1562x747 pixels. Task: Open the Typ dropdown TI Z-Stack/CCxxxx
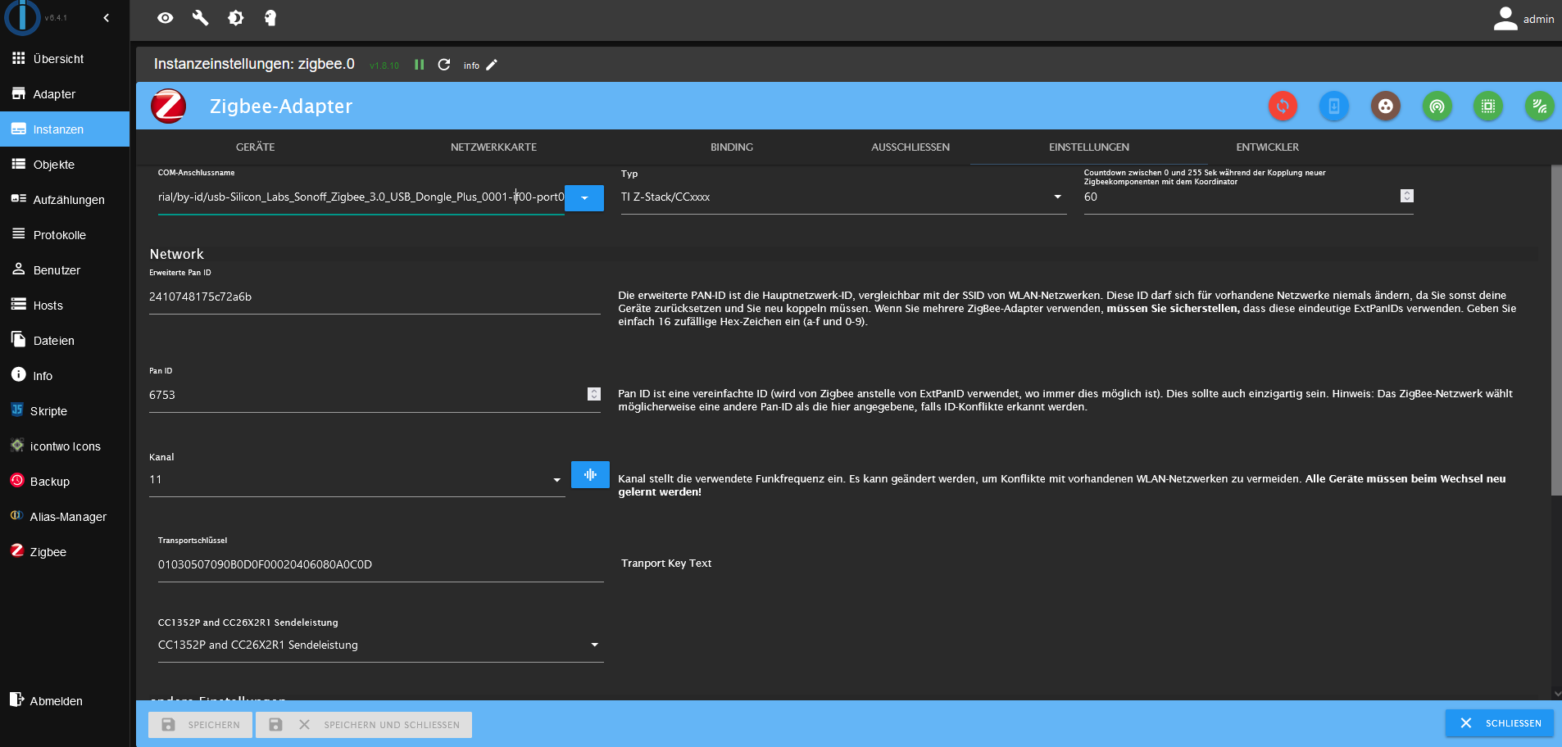tap(844, 197)
